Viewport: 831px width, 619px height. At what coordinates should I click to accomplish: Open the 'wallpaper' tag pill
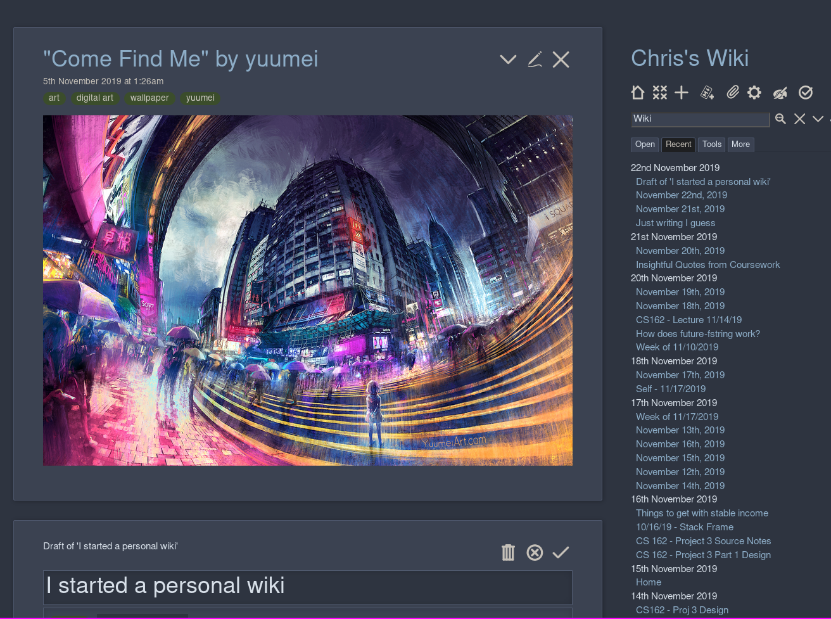[149, 98]
